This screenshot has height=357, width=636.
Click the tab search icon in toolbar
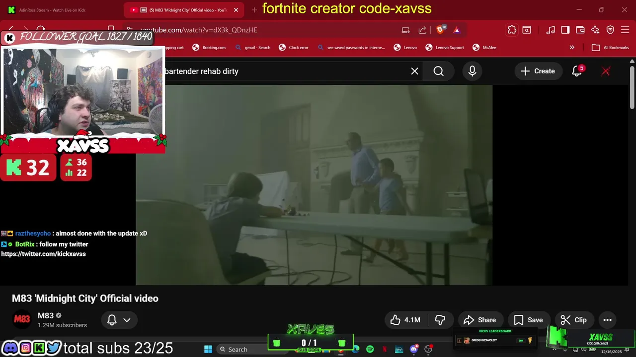[x=527, y=30]
